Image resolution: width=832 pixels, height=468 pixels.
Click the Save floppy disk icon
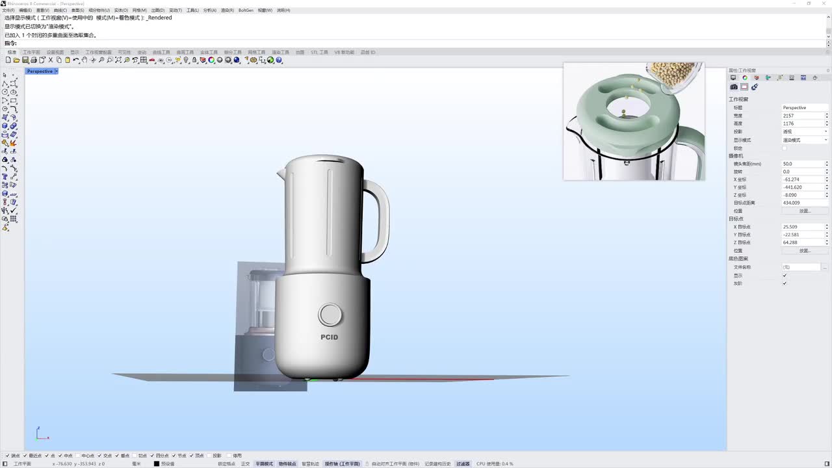coord(25,60)
